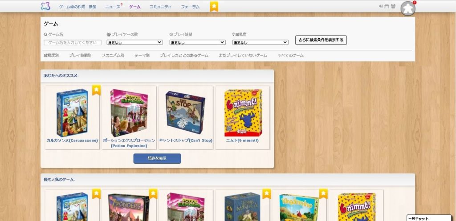
Task: Click さらに検索条件を表示する button
Action: tap(321, 40)
